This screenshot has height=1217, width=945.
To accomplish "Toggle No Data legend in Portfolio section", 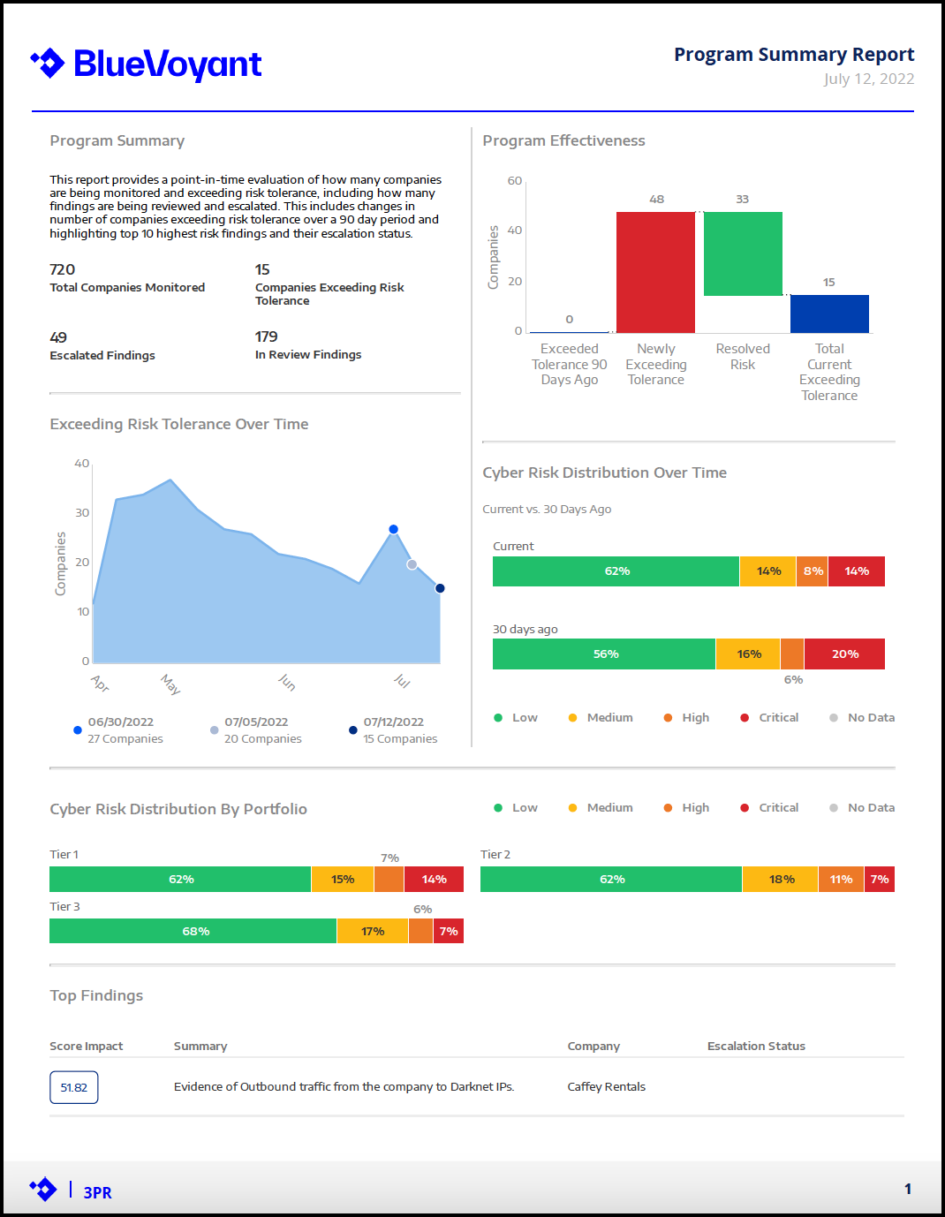I will (x=862, y=808).
